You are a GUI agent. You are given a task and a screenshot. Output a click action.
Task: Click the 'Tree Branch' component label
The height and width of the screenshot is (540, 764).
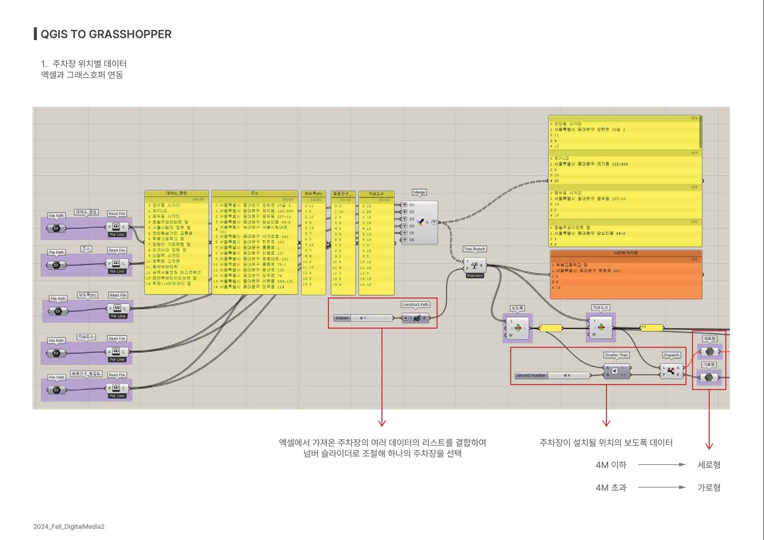[474, 249]
